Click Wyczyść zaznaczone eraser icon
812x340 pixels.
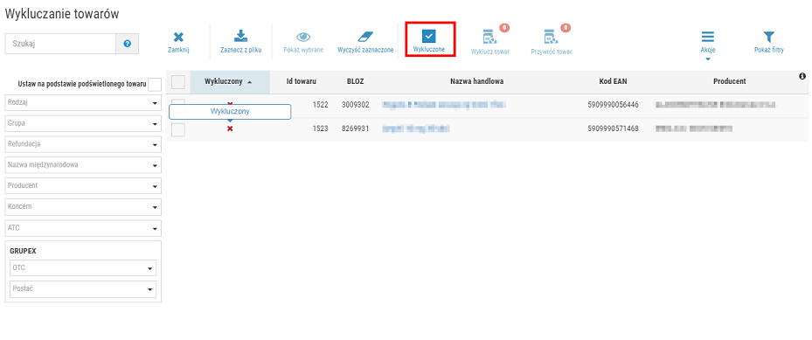point(365,37)
